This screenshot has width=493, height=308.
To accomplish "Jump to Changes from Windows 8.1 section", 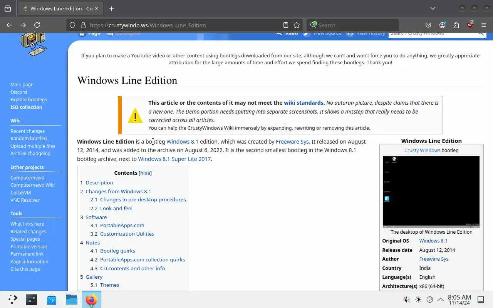I will click(116, 192).
